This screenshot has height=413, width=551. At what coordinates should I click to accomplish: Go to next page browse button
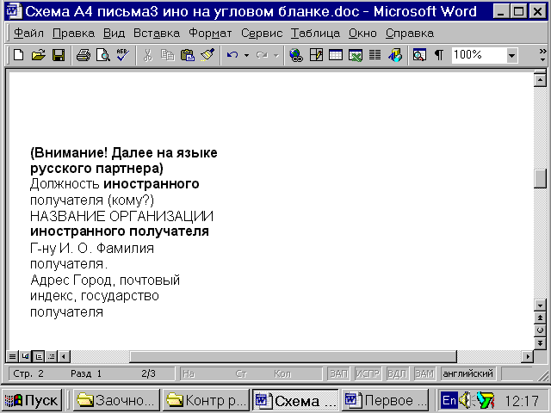click(x=540, y=343)
